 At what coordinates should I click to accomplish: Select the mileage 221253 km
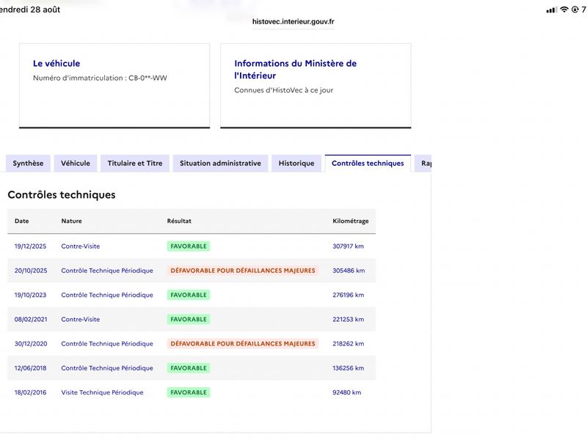coord(348,319)
